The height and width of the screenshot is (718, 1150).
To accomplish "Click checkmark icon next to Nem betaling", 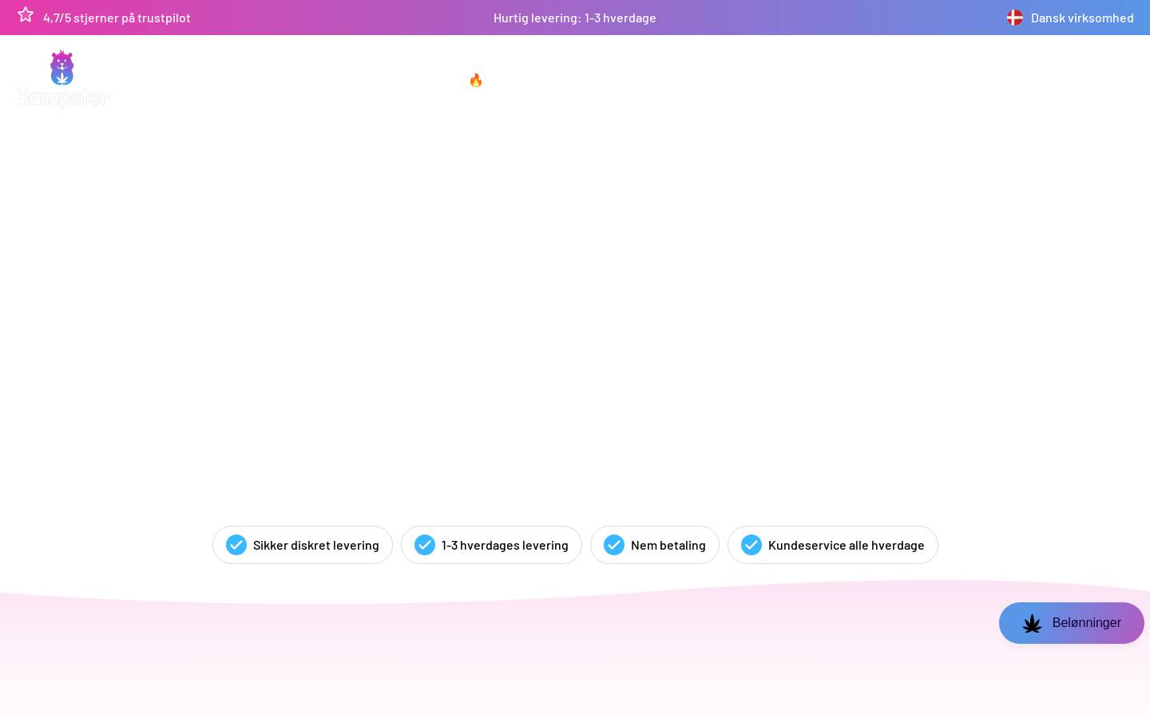I will point(614,545).
